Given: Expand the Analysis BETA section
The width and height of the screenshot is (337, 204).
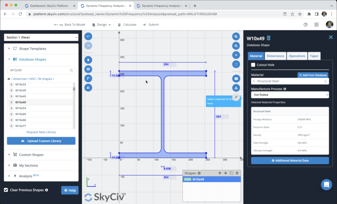Looking at the screenshot, I should coord(29,176).
